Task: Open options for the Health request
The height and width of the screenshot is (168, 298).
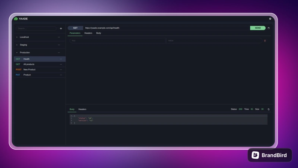Action: 61,59
